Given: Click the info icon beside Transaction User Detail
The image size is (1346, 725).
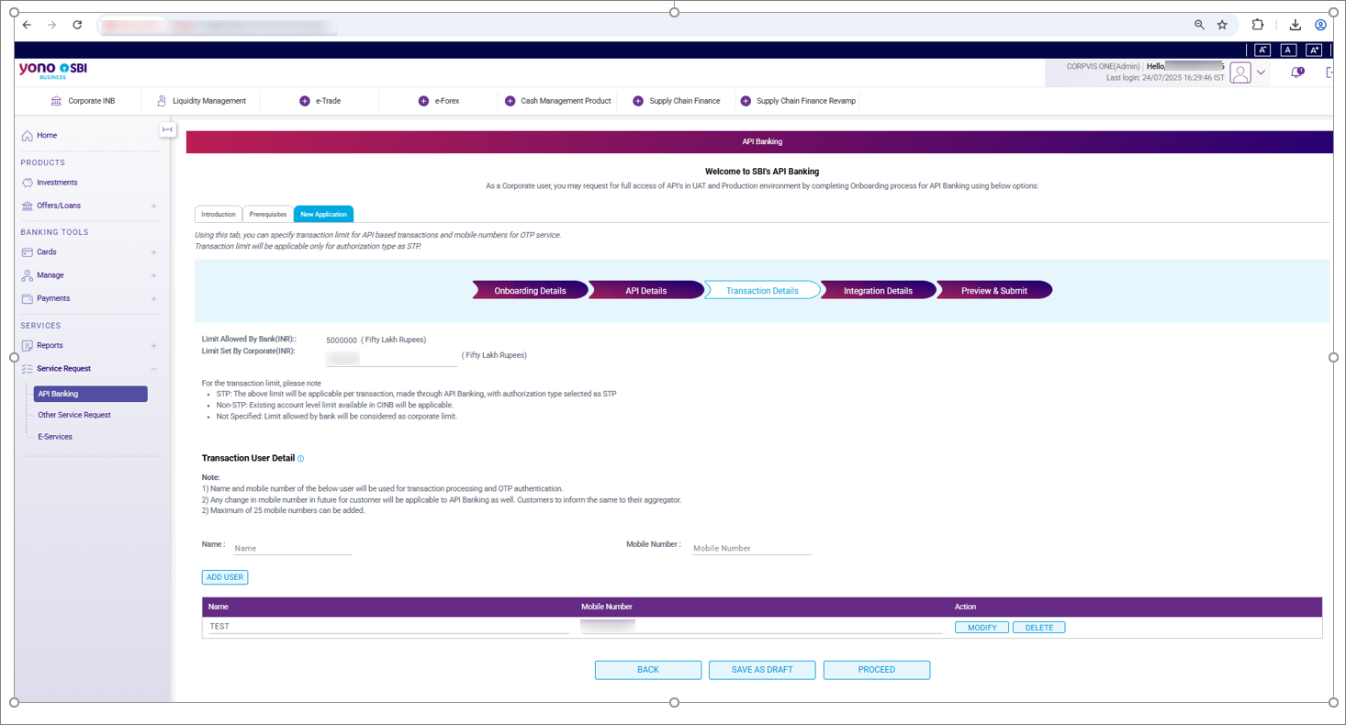Looking at the screenshot, I should (300, 459).
